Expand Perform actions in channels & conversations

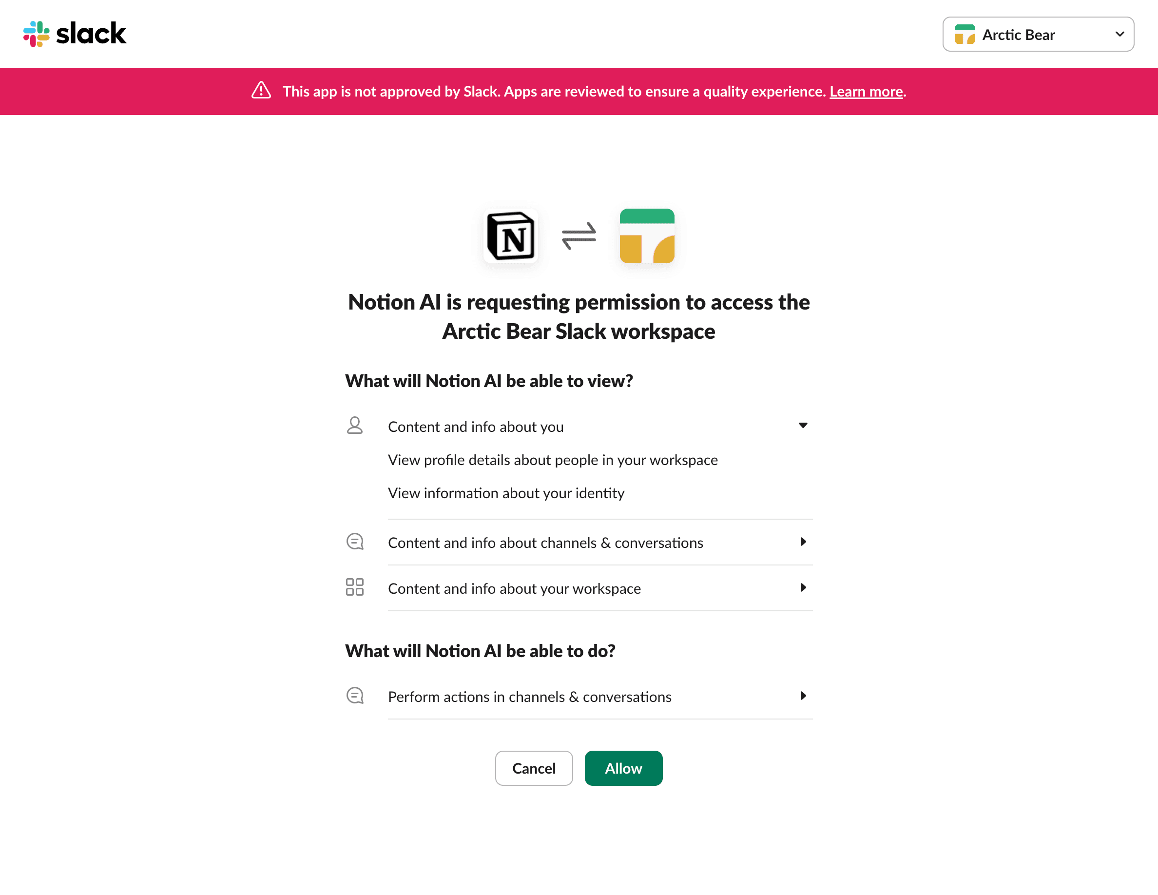(803, 696)
